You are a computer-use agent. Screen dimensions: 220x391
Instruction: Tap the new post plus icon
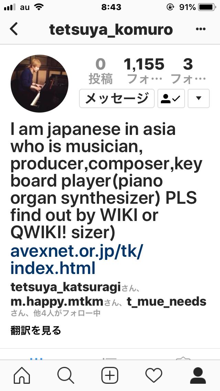click(x=110, y=375)
